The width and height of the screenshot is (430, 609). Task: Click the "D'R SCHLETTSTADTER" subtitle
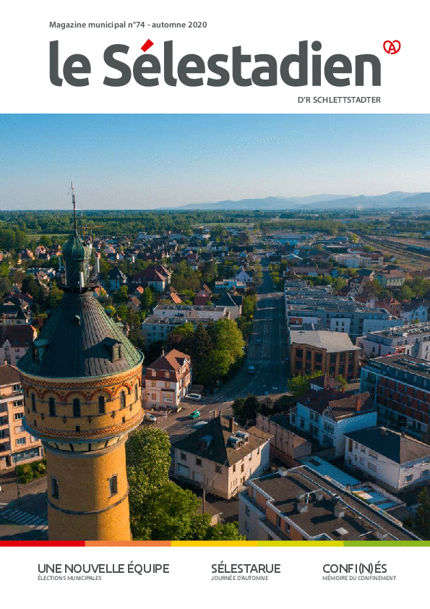339,100
